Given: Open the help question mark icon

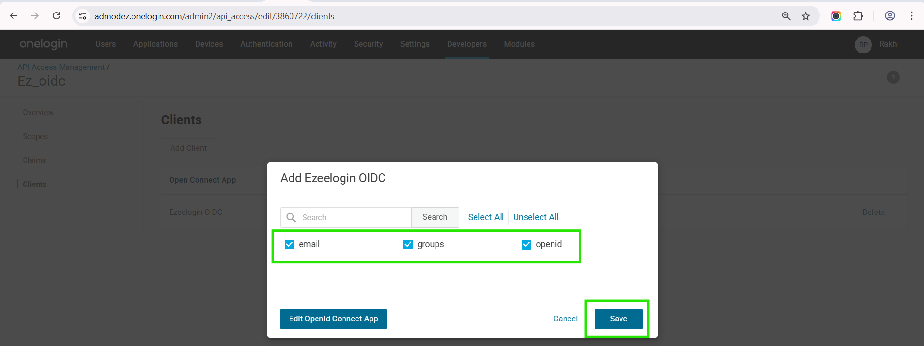Looking at the screenshot, I should [x=893, y=78].
